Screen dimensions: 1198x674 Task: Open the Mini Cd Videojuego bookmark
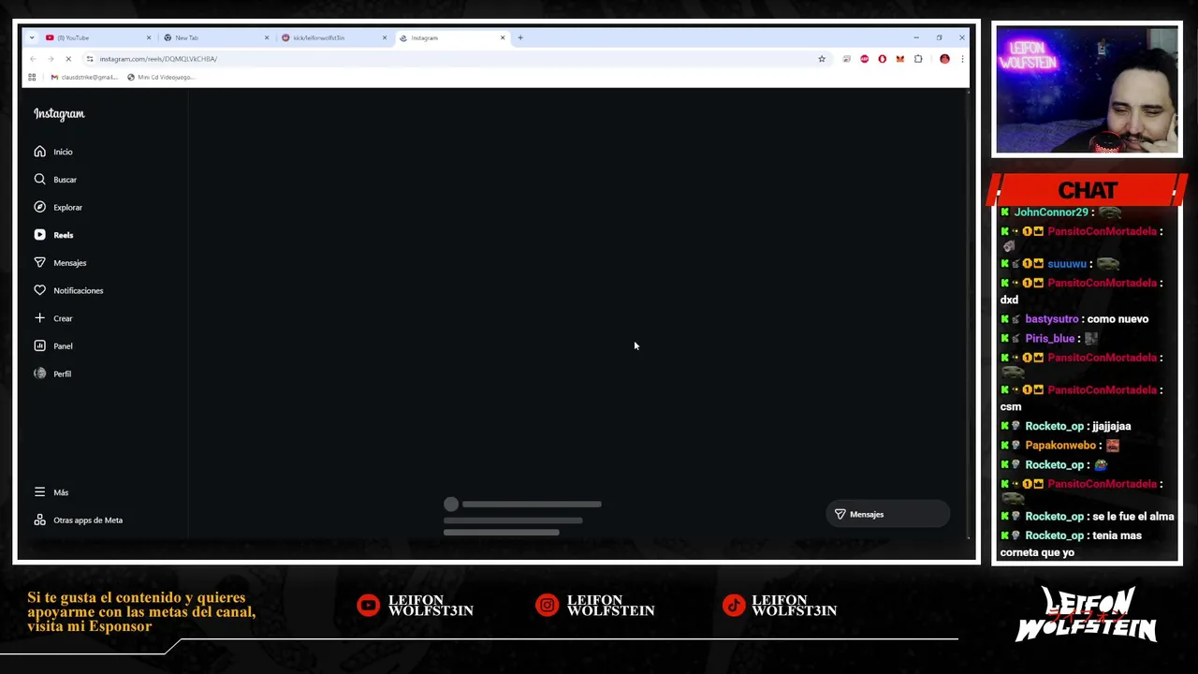[161, 77]
